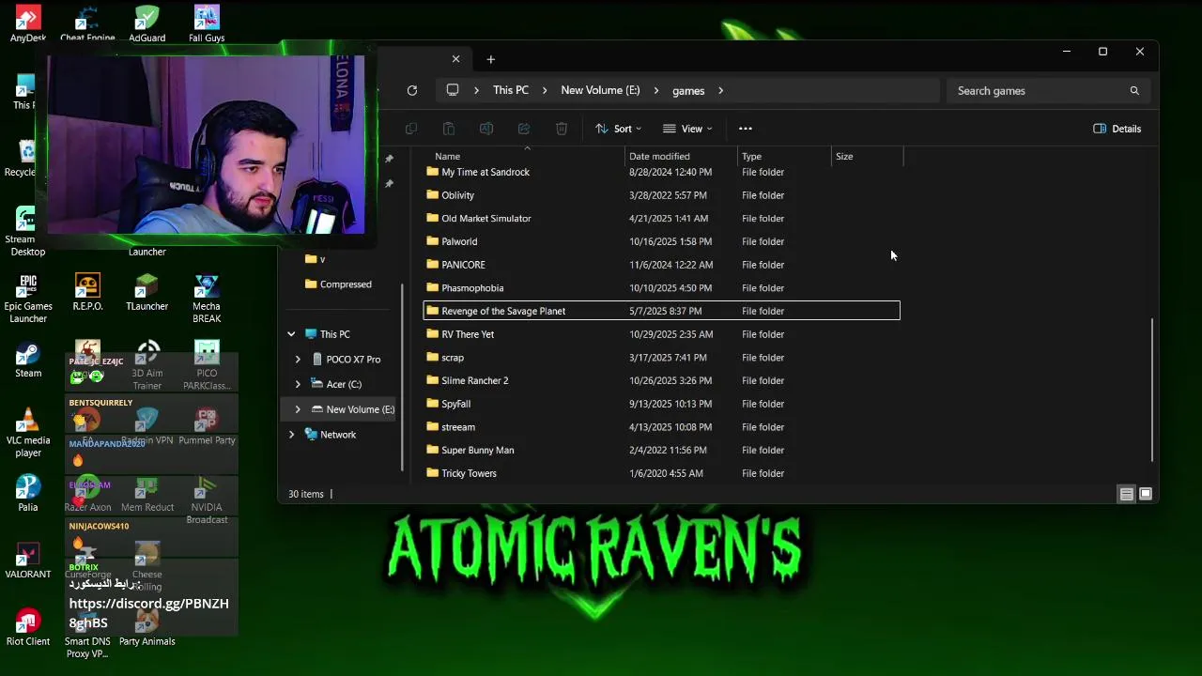
Task: Select the Compressed folder in sidebar
Action: (x=338, y=284)
